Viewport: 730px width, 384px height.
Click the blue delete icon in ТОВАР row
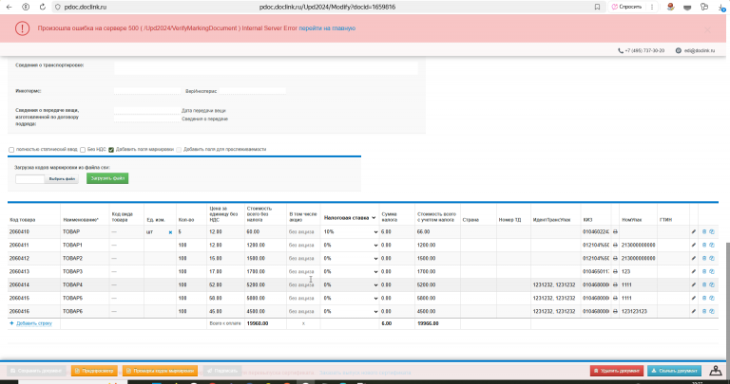tap(704, 231)
